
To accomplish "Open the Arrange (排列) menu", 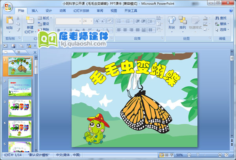I will coord(183,24).
